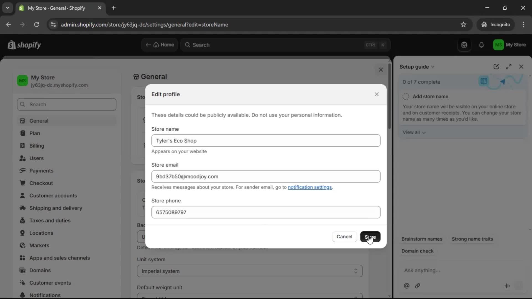Open the notification settings link
The width and height of the screenshot is (532, 299).
click(310, 187)
